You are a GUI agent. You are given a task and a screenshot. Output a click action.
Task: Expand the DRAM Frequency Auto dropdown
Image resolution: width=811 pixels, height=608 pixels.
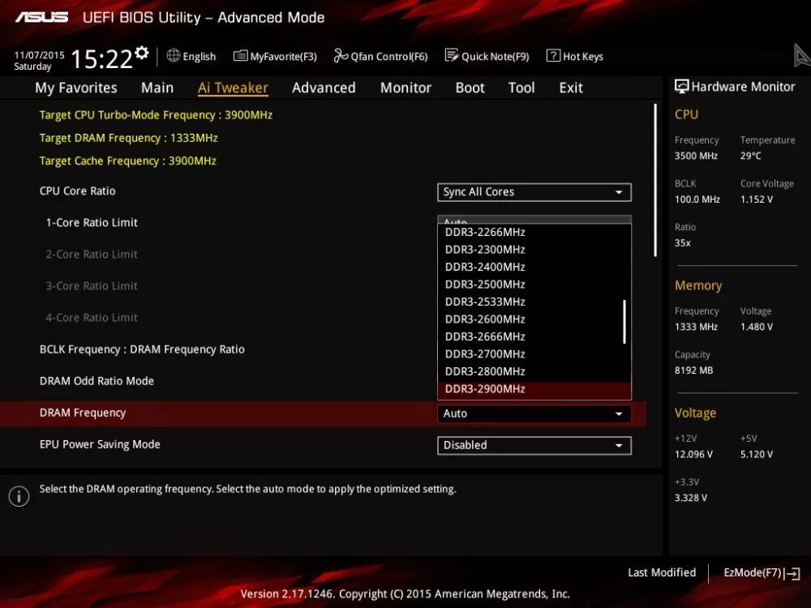pos(534,413)
